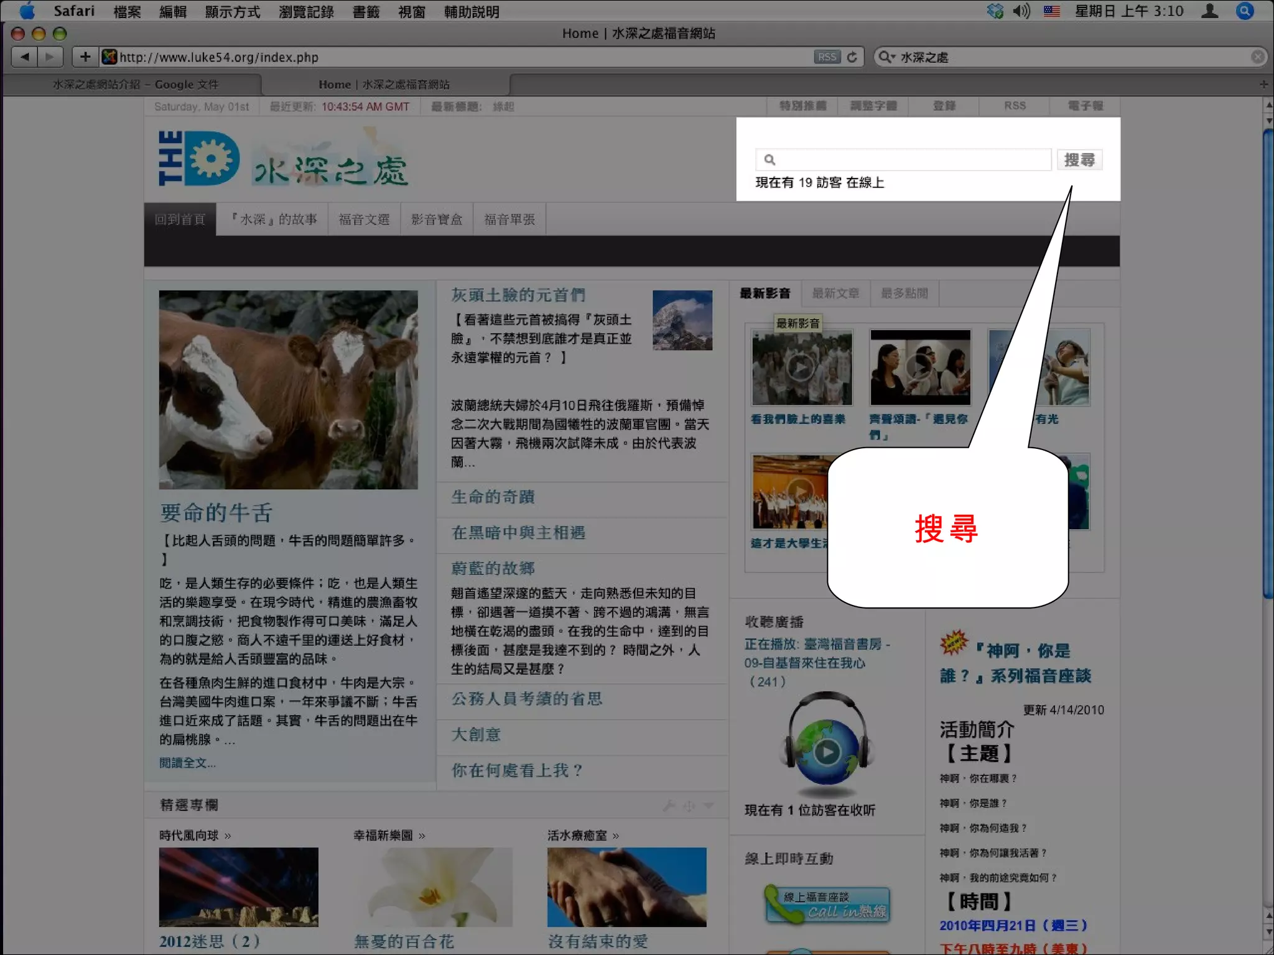This screenshot has width=1274, height=955.
Task: Expand the 時代風向球 column arrow
Action: (x=228, y=836)
